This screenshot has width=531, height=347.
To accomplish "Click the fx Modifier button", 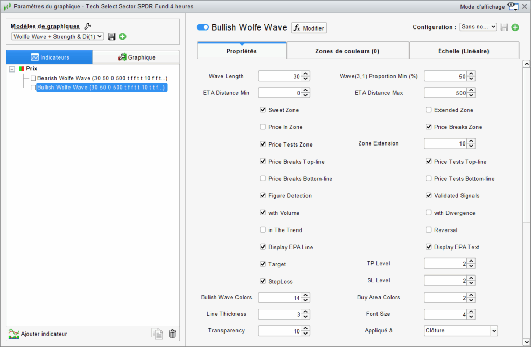I will pyautogui.click(x=309, y=28).
